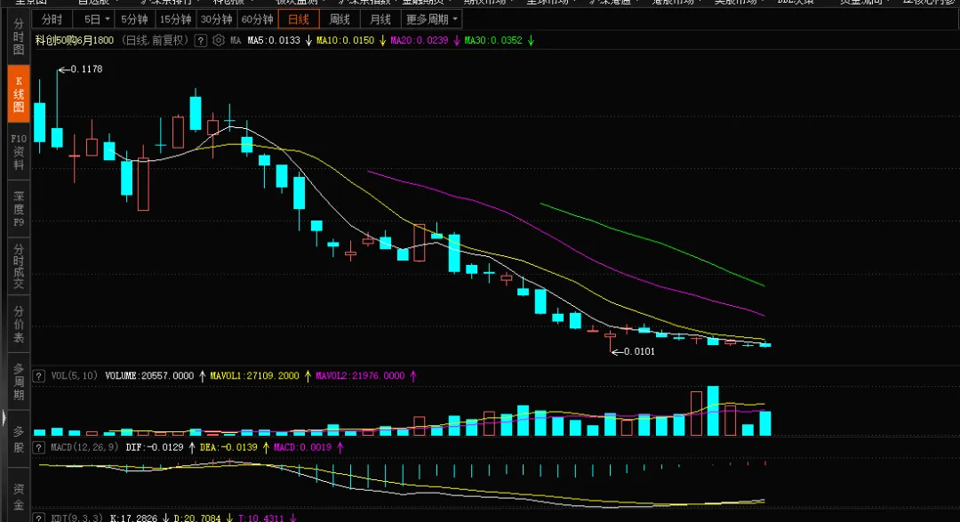Select the MA5:0.0133 value
The height and width of the screenshot is (522, 960).
click(x=274, y=40)
